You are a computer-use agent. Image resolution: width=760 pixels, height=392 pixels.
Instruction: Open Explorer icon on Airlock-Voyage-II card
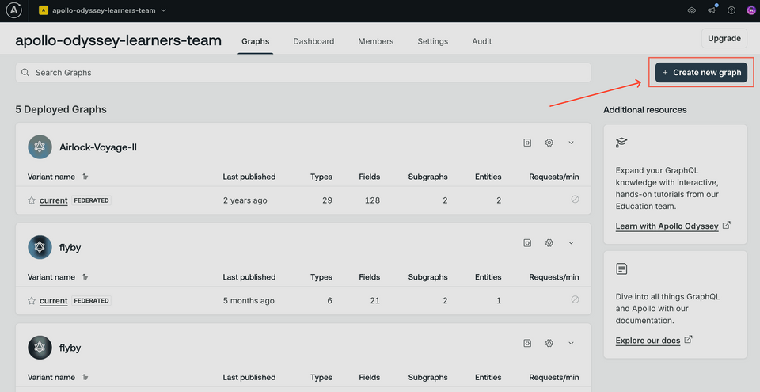point(527,143)
